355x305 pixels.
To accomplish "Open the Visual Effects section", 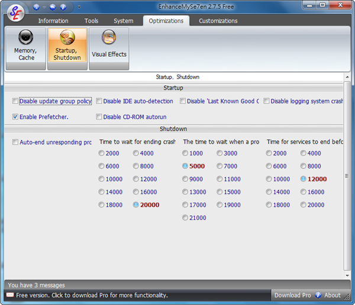I will 108,48.
